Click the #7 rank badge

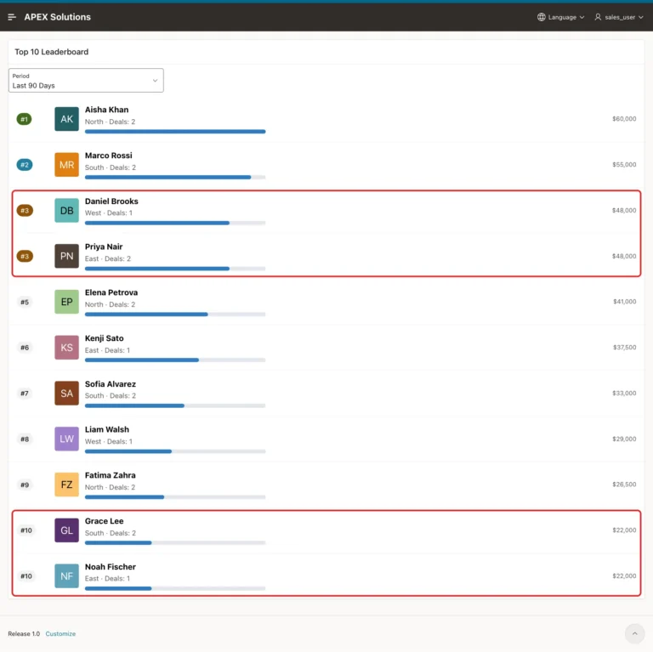click(25, 394)
